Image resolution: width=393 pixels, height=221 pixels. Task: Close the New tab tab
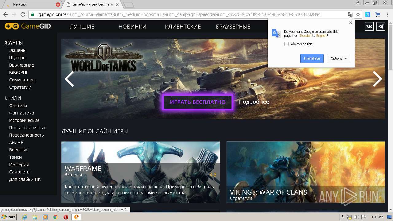58,5
